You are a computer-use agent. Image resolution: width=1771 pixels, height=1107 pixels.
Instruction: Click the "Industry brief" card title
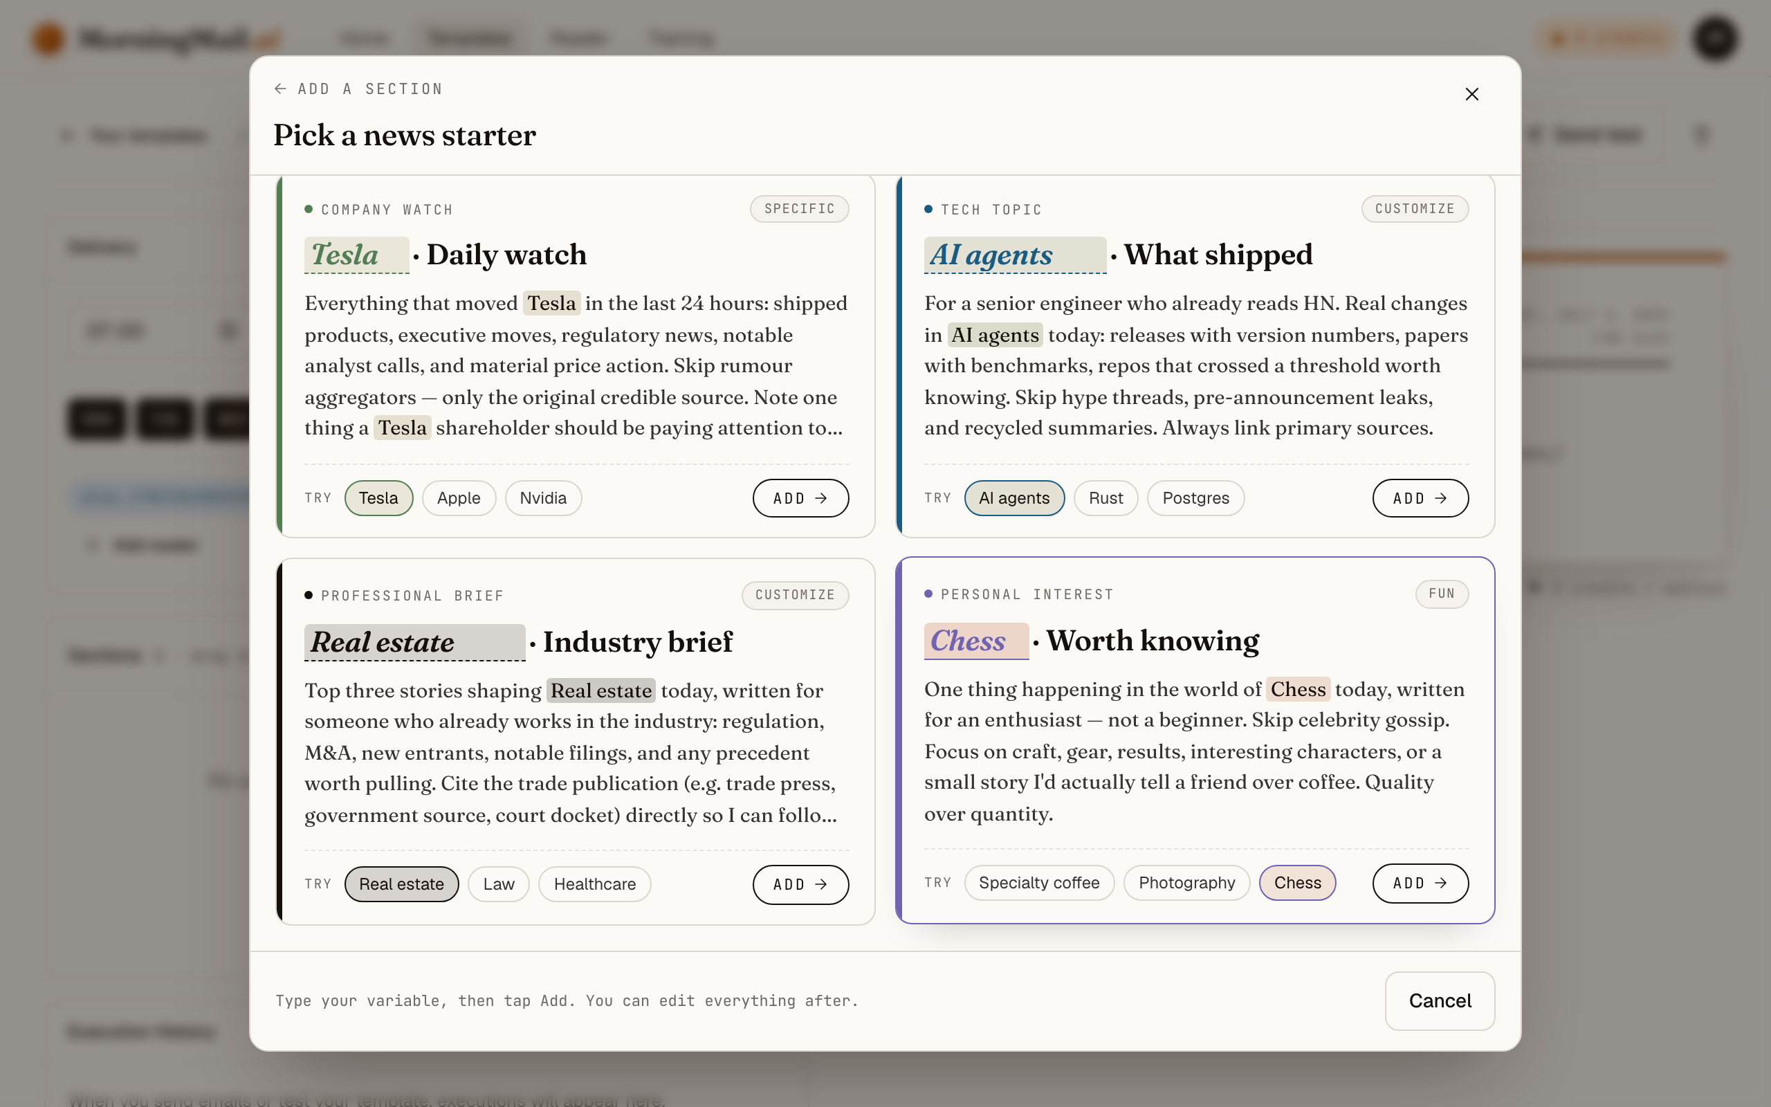[x=637, y=642]
